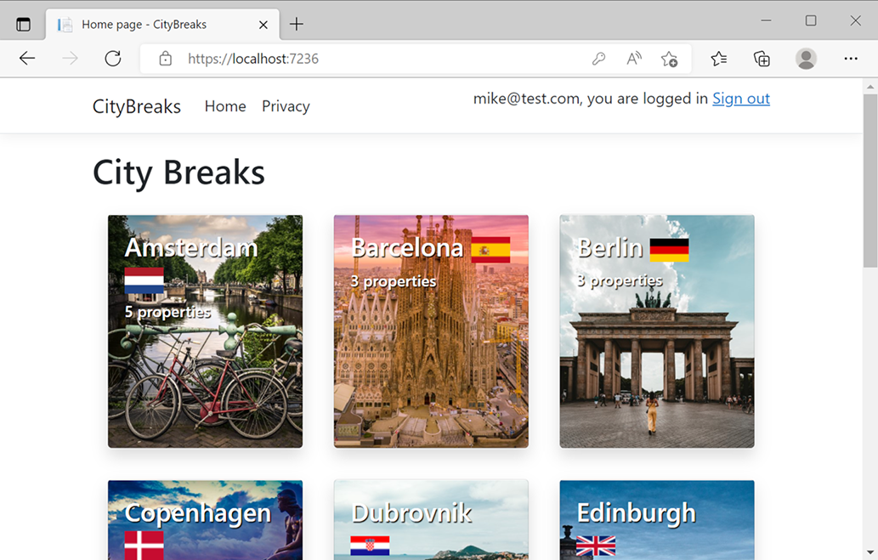878x560 pixels.
Task: Close the Home page - CityBreaks tab
Action: pos(263,25)
